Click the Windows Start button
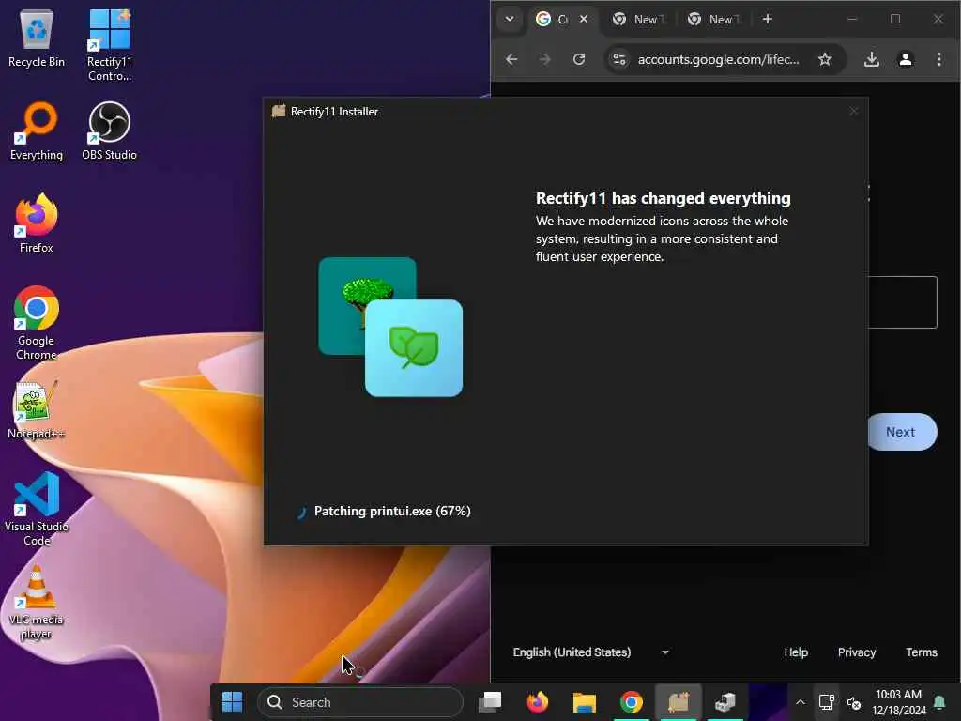961x721 pixels. tap(233, 702)
